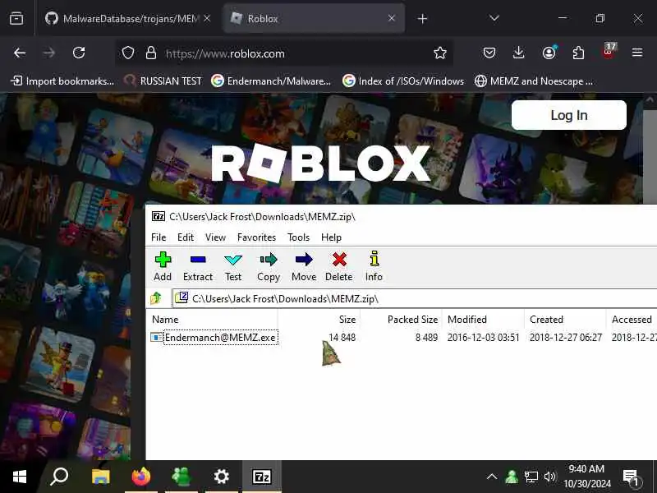Open File Explorer from taskbar
Image resolution: width=657 pixels, height=493 pixels.
[100, 477]
